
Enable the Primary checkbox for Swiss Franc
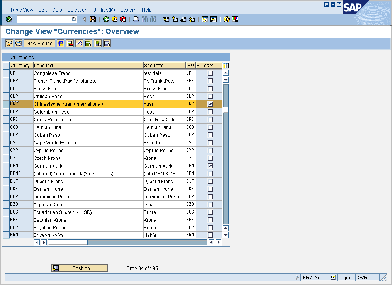pos(210,88)
